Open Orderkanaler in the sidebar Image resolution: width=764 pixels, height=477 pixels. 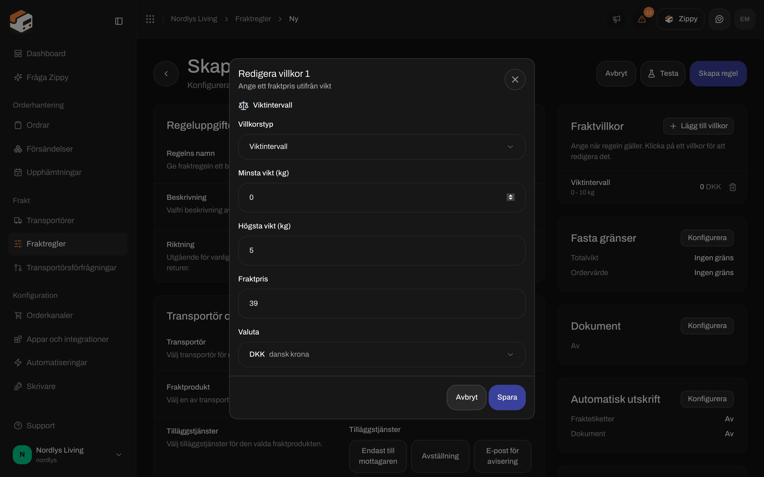click(x=68, y=315)
